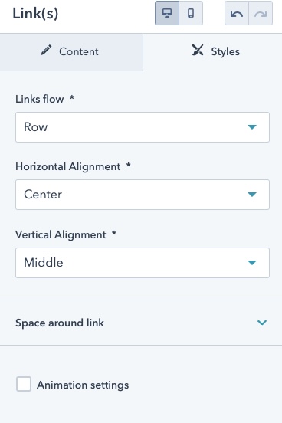Click the Animation settings label text
Viewport: 282px width, 423px height.
click(83, 385)
